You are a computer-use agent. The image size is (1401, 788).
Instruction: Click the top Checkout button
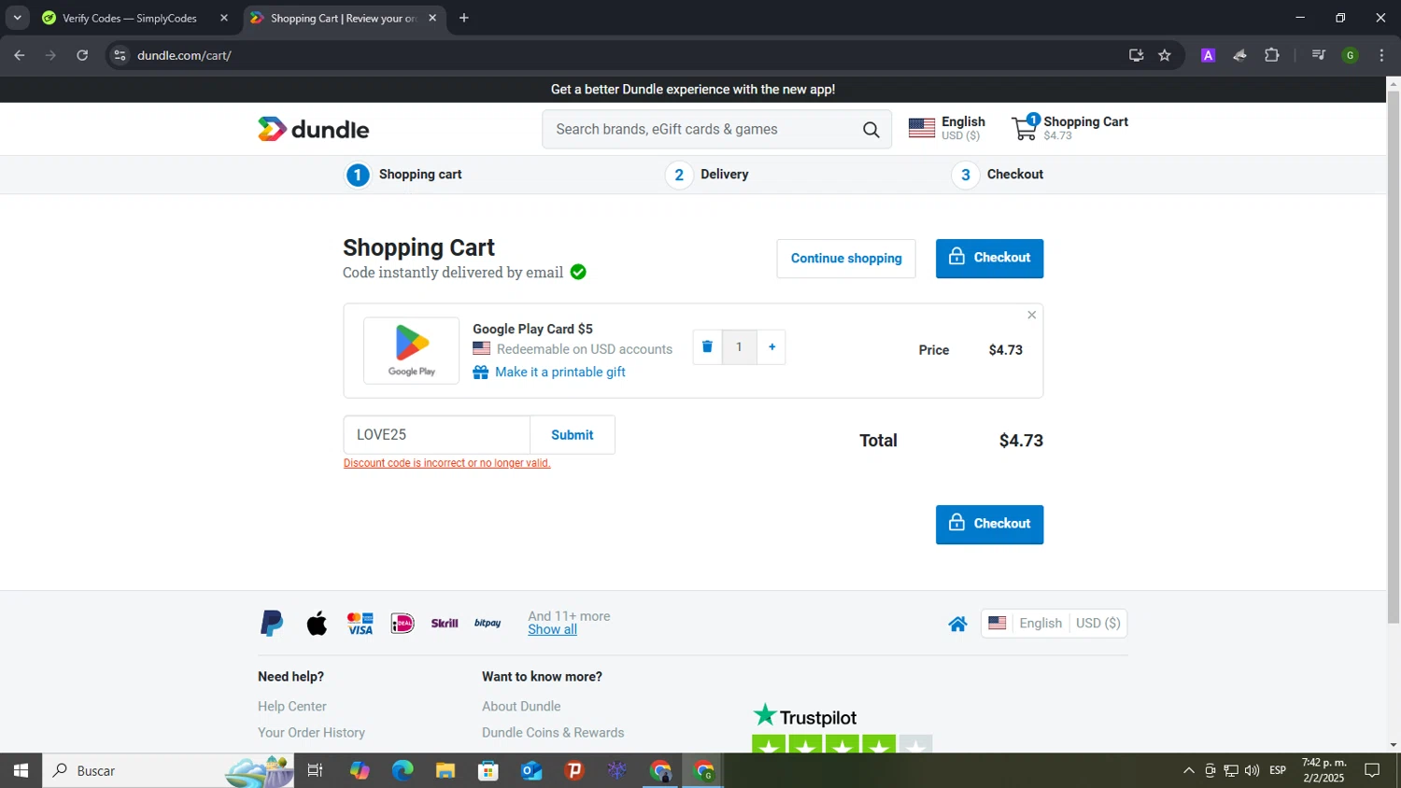pyautogui.click(x=989, y=259)
